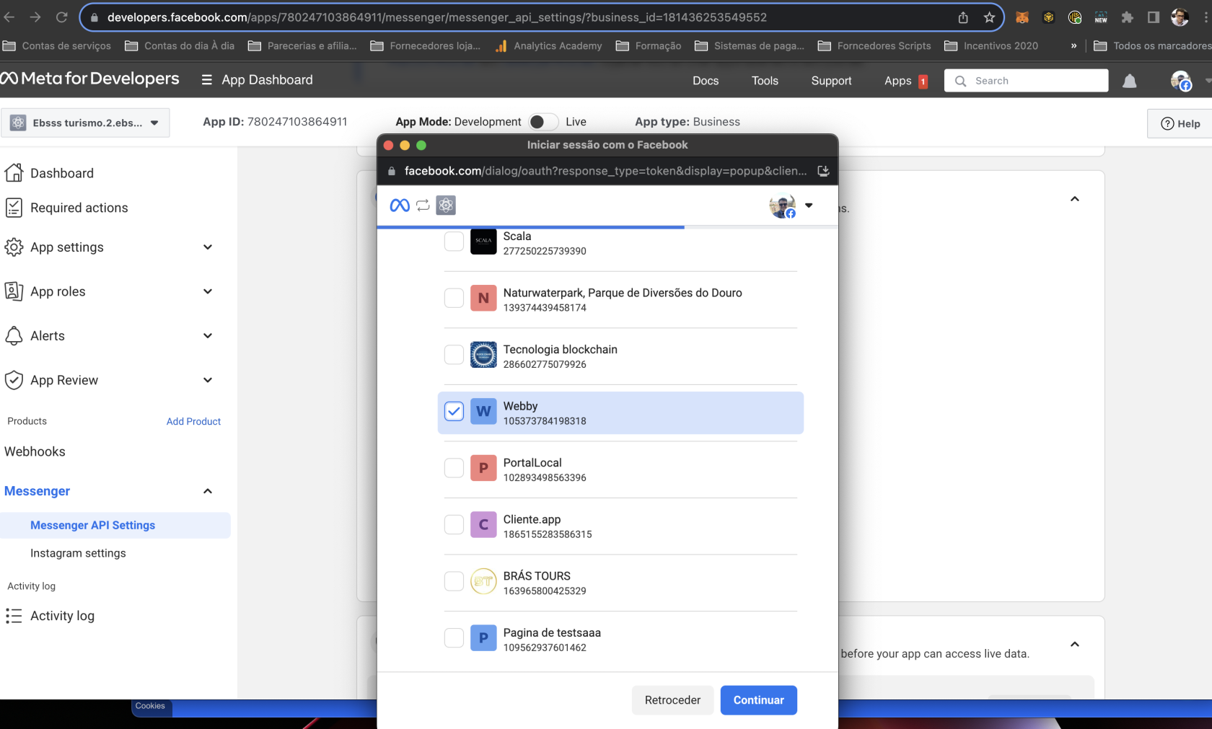Toggle the browser side panel icon

tap(1154, 17)
